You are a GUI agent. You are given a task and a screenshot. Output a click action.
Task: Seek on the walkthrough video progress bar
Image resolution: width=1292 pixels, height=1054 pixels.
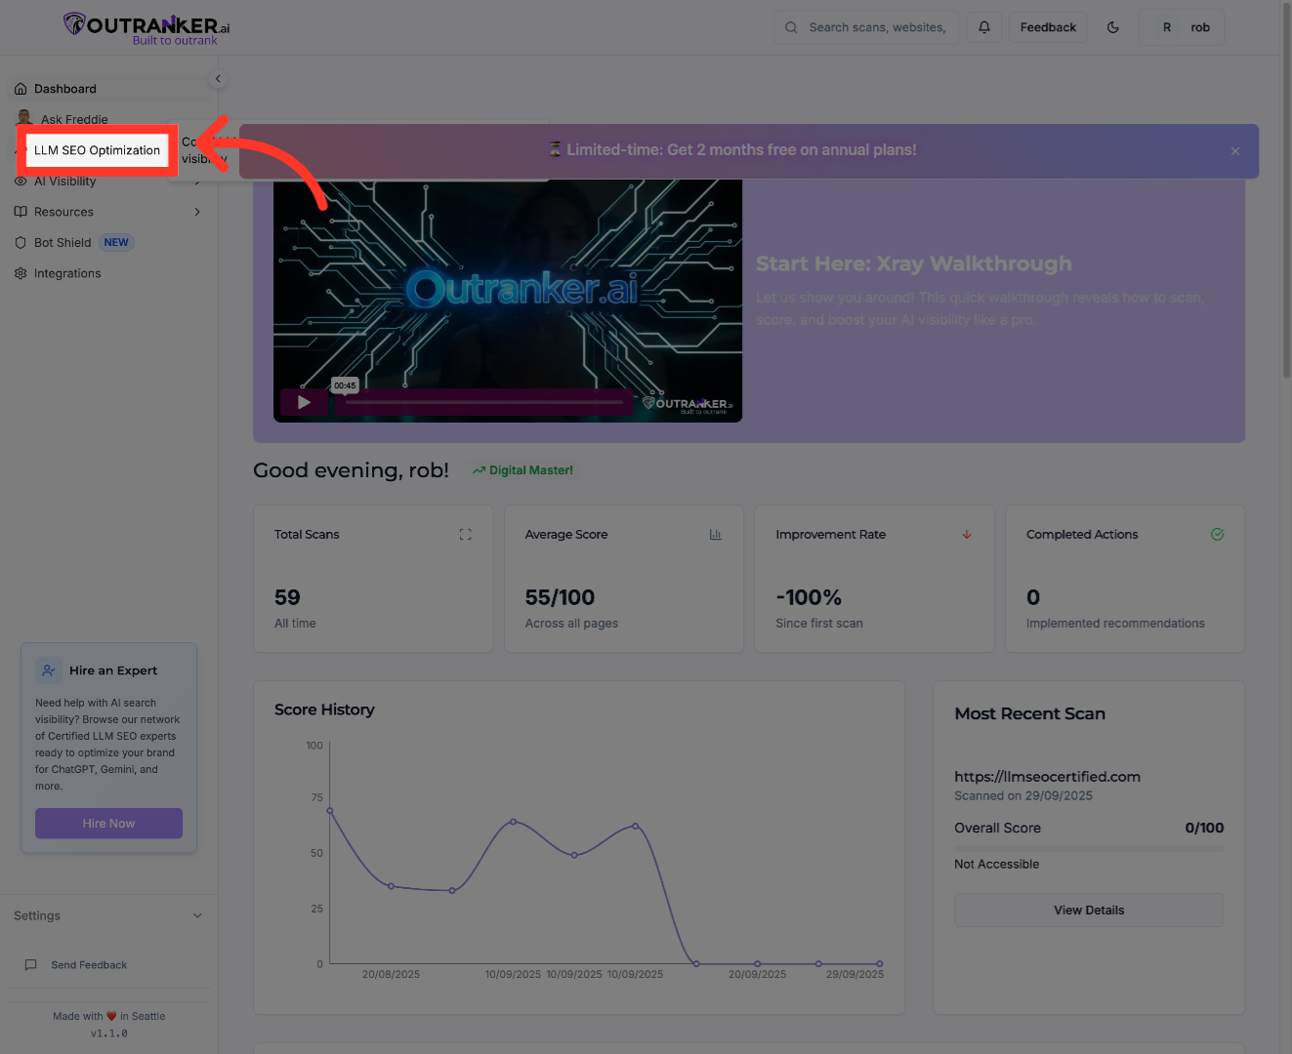coord(484,402)
